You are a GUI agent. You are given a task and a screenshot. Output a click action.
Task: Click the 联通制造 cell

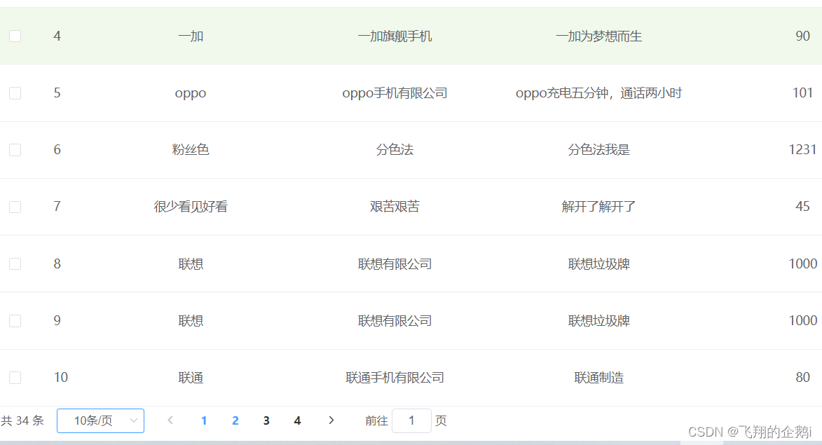pyautogui.click(x=598, y=378)
